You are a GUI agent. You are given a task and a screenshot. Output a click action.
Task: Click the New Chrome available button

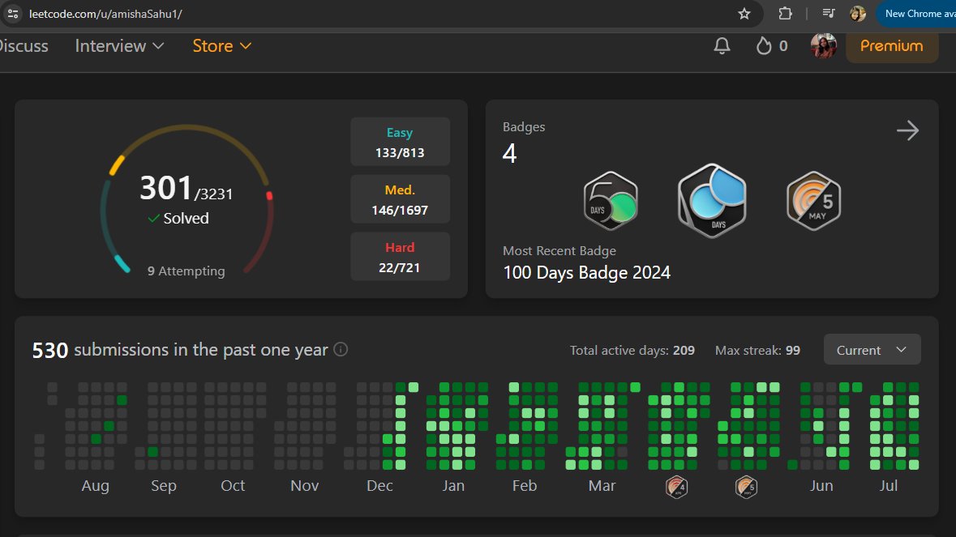click(916, 14)
